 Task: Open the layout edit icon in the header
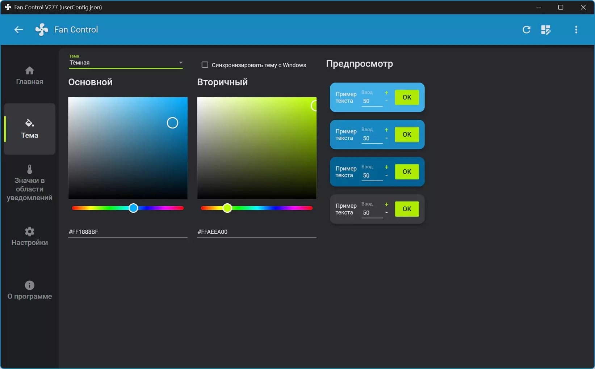point(546,30)
